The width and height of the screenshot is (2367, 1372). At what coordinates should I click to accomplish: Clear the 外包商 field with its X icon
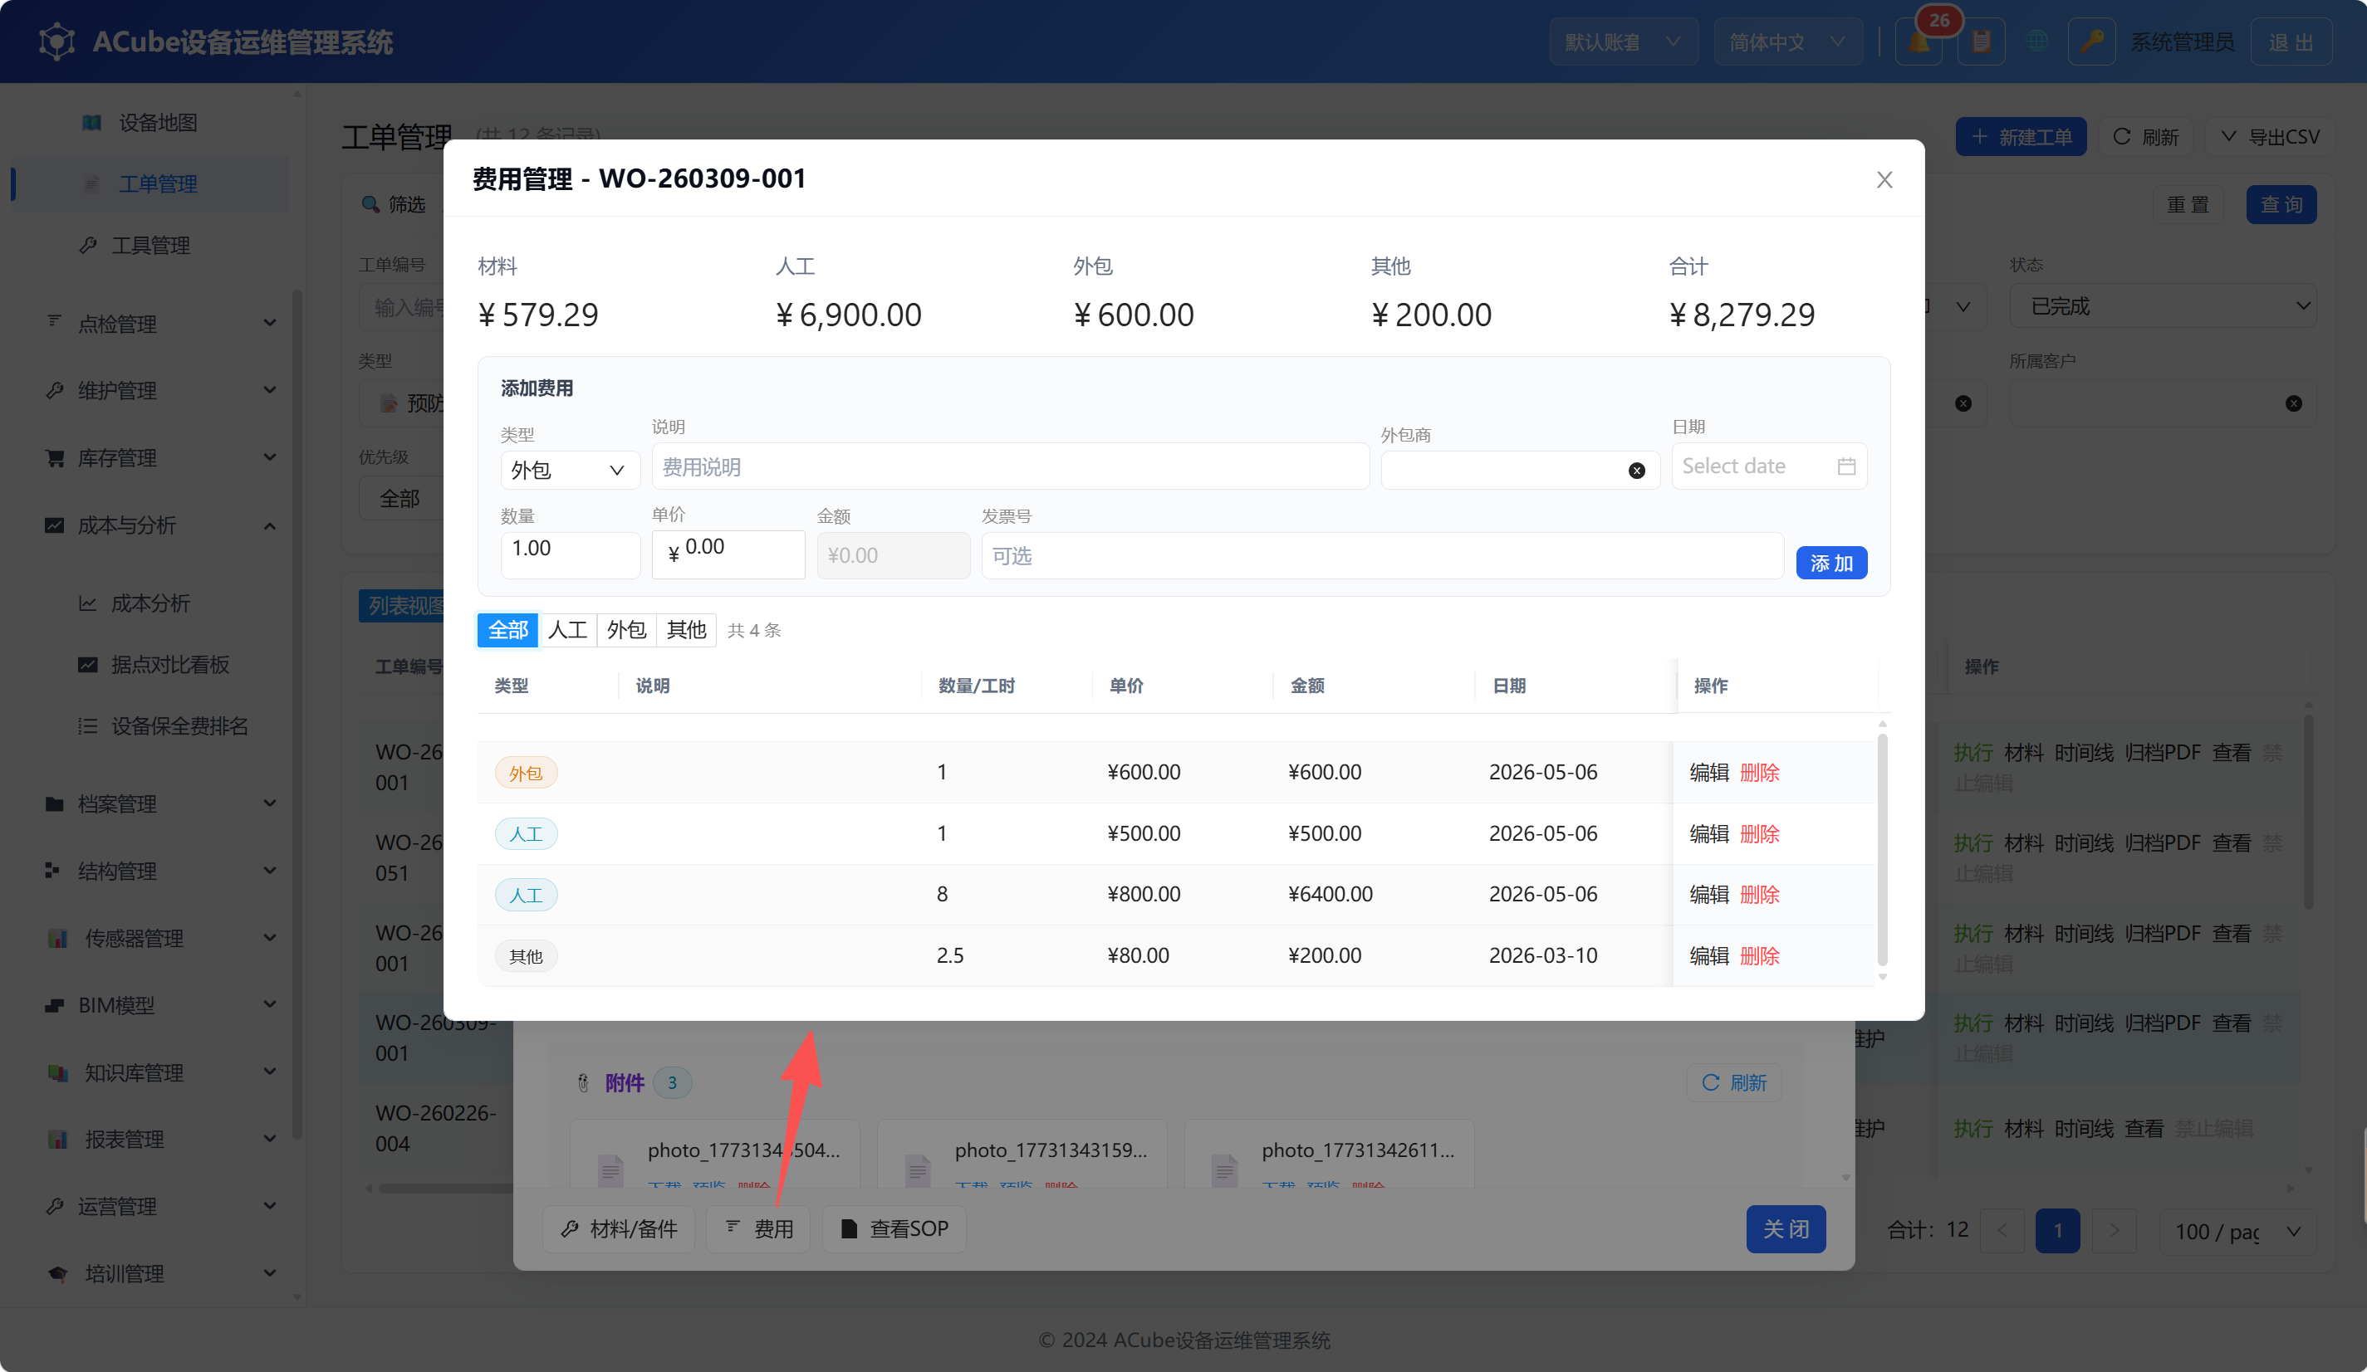click(x=1636, y=470)
